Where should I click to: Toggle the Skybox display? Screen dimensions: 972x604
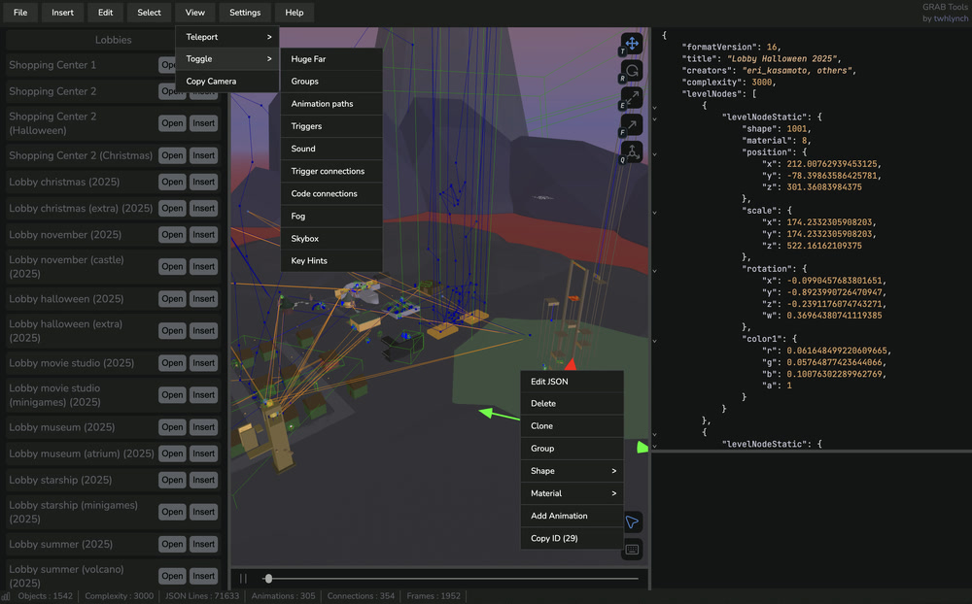click(x=303, y=238)
